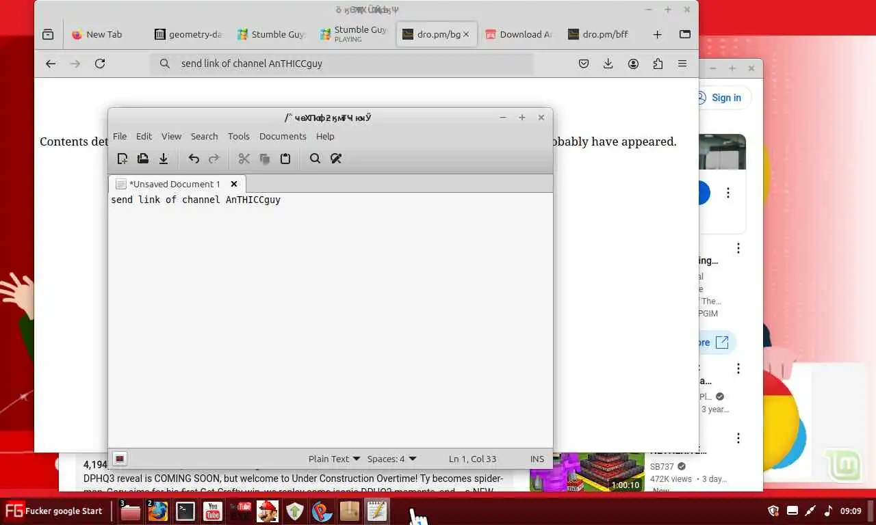Open the terminal taskbar icon

pyautogui.click(x=185, y=511)
